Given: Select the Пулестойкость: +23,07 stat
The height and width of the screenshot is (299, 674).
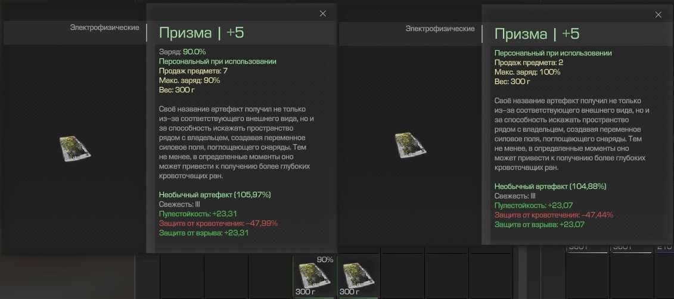Looking at the screenshot, I should pos(533,205).
